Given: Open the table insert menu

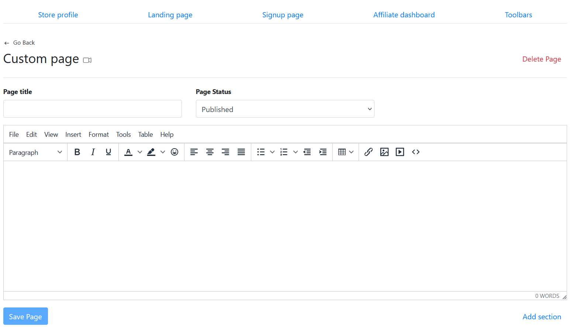Looking at the screenshot, I should click(342, 152).
